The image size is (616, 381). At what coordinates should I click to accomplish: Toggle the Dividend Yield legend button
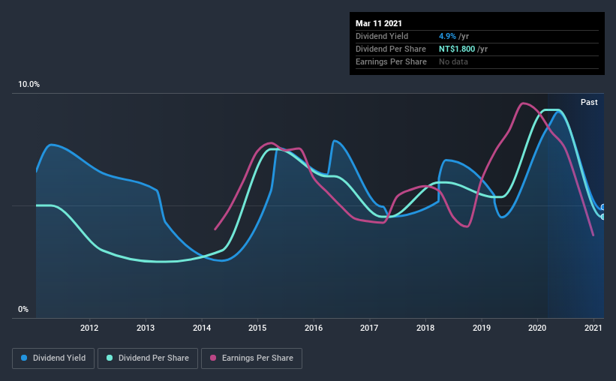[53, 358]
